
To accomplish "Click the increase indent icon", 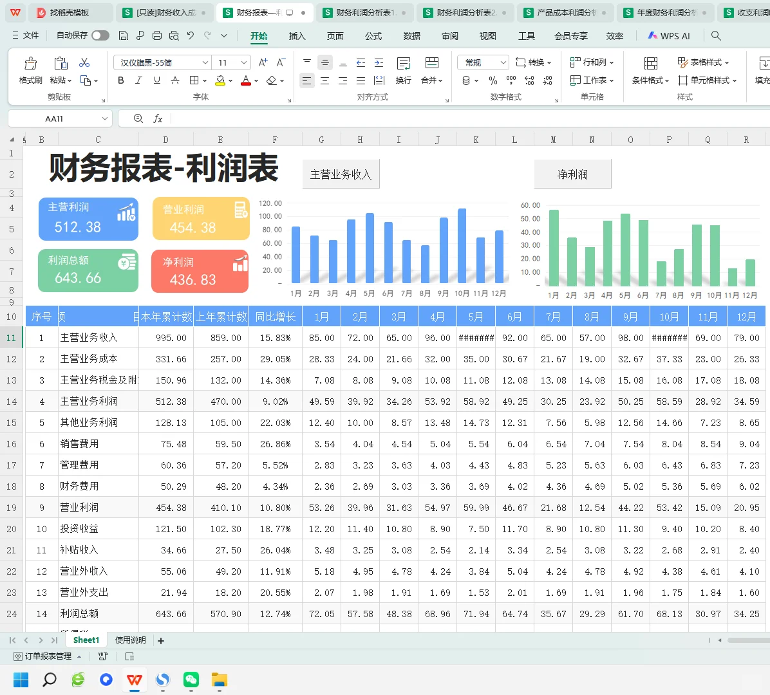I will click(379, 63).
